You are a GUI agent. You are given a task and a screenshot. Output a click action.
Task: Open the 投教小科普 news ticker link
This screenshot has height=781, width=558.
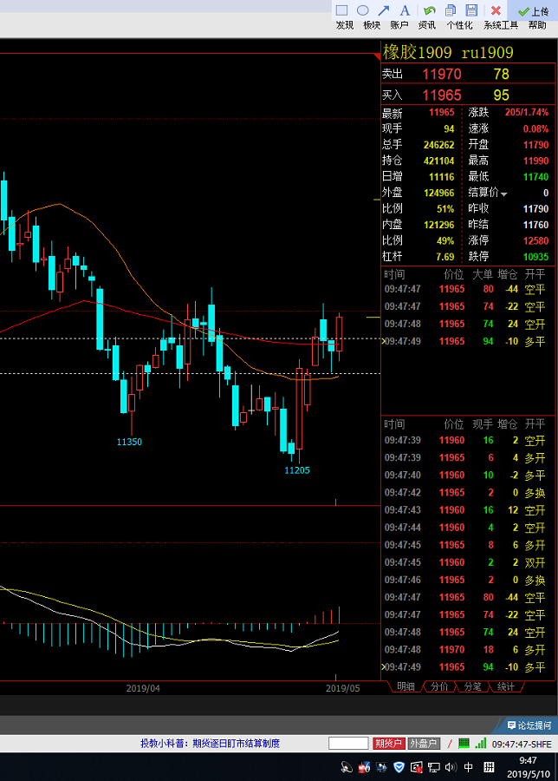[210, 744]
